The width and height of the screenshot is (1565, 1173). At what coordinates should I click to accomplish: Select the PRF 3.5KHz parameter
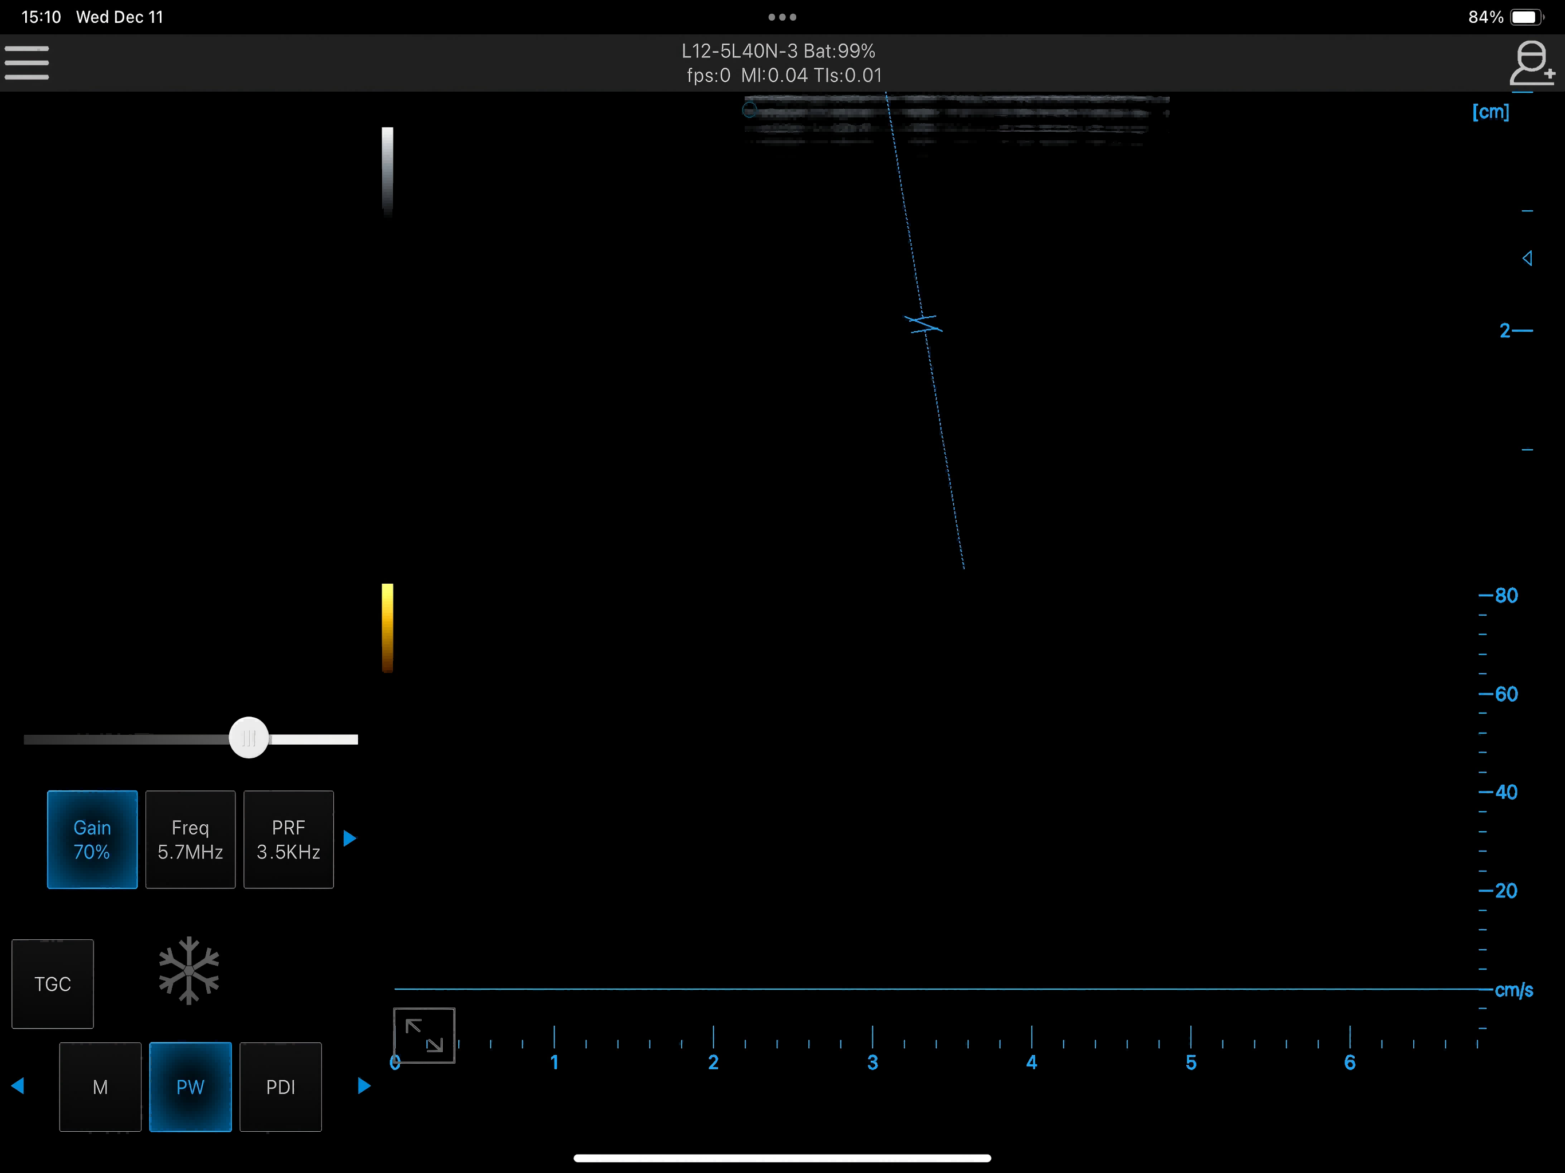[289, 839]
